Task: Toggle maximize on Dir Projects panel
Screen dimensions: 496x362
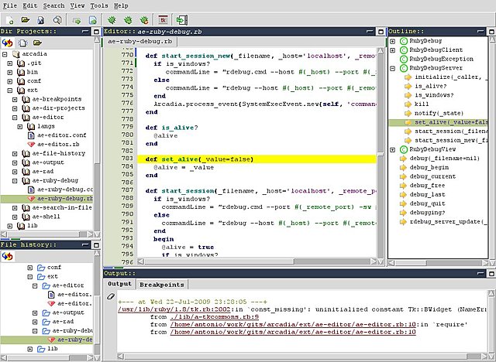Action: coord(97,31)
